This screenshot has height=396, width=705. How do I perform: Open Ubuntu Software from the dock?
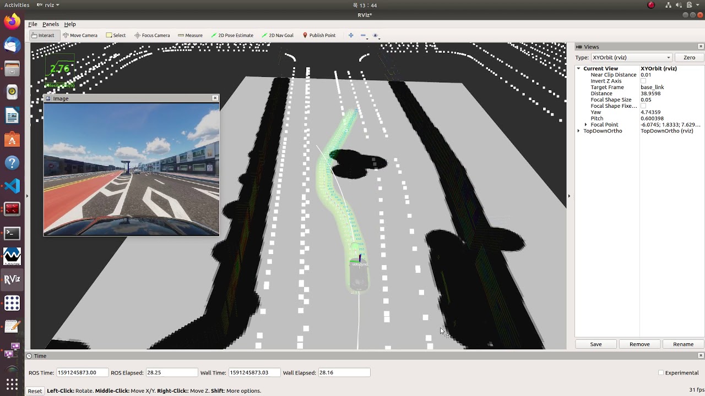[x=12, y=139]
